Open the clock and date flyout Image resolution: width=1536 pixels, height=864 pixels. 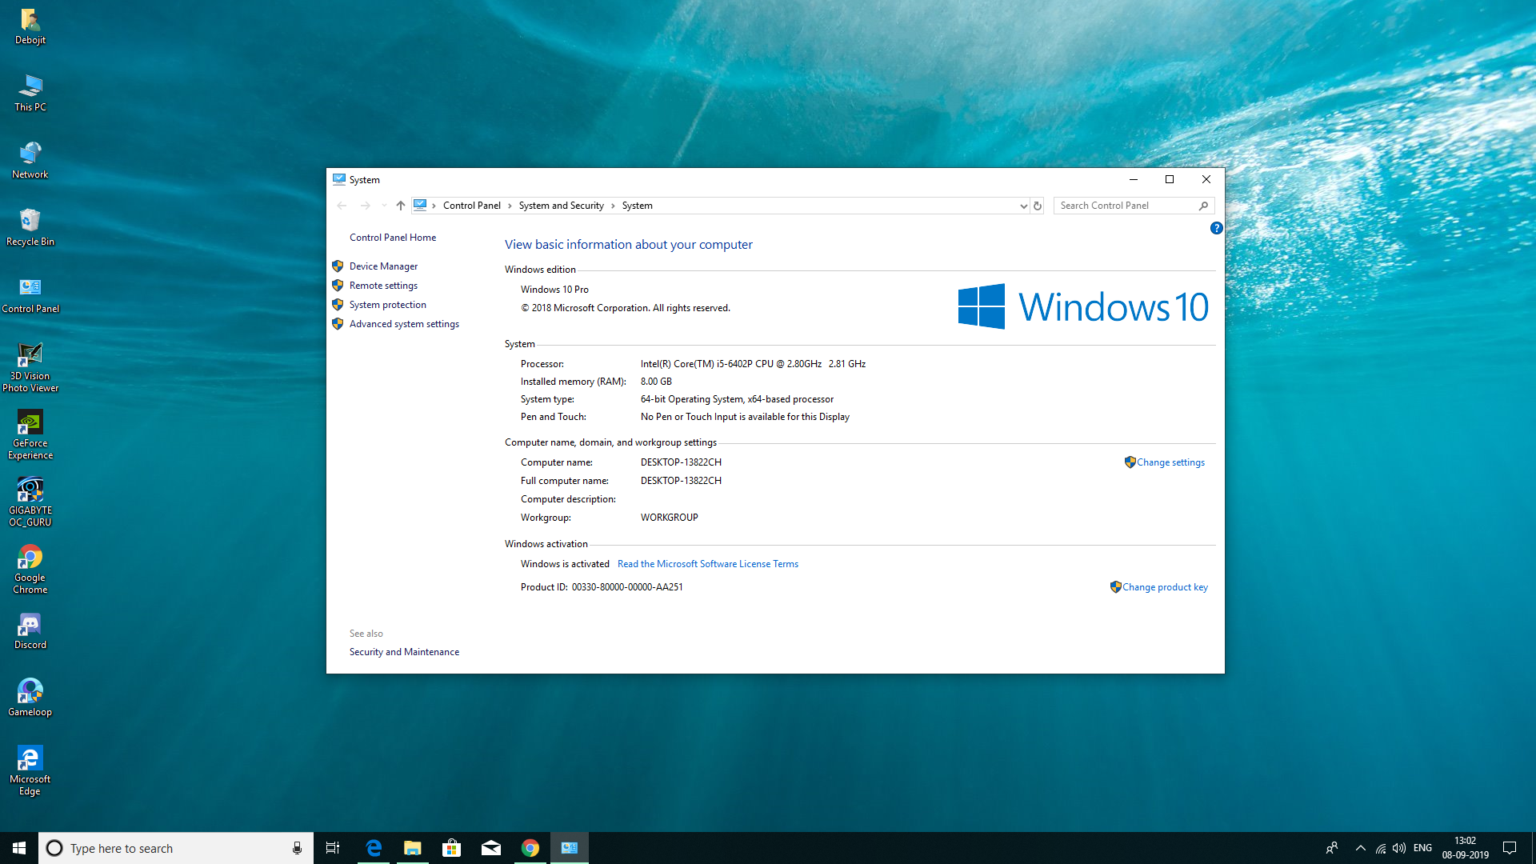pos(1465,848)
